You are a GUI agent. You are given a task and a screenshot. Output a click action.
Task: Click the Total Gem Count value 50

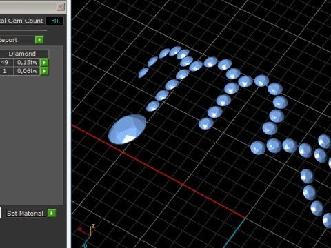pyautogui.click(x=54, y=21)
